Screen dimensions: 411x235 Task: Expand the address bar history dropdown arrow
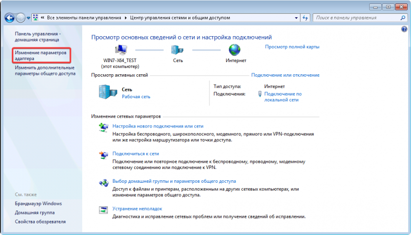(296, 18)
